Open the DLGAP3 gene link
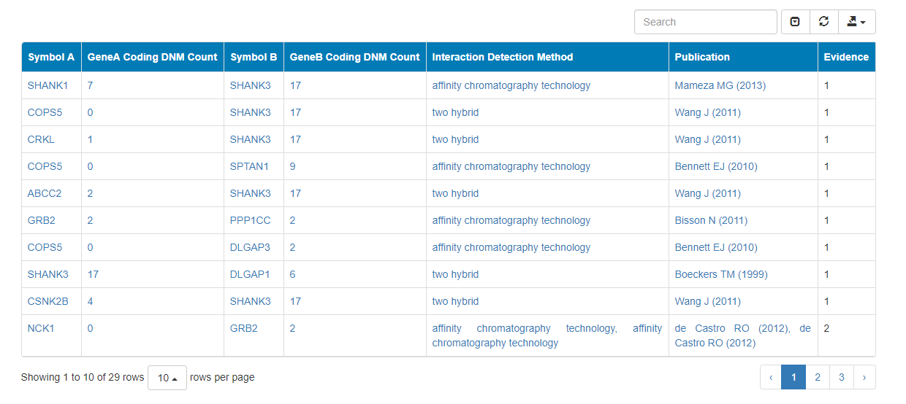The height and width of the screenshot is (404, 906). 250,247
